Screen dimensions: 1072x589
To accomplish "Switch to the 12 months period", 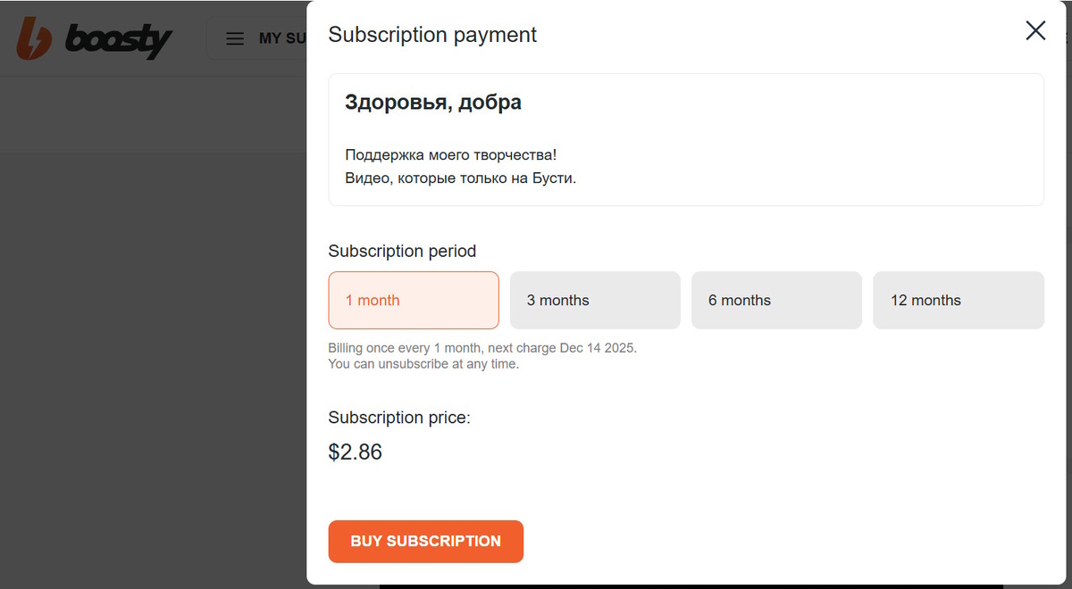I will click(x=958, y=301).
